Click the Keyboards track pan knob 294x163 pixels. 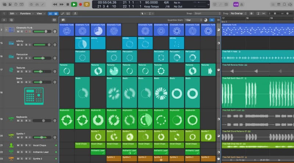click(x=55, y=121)
